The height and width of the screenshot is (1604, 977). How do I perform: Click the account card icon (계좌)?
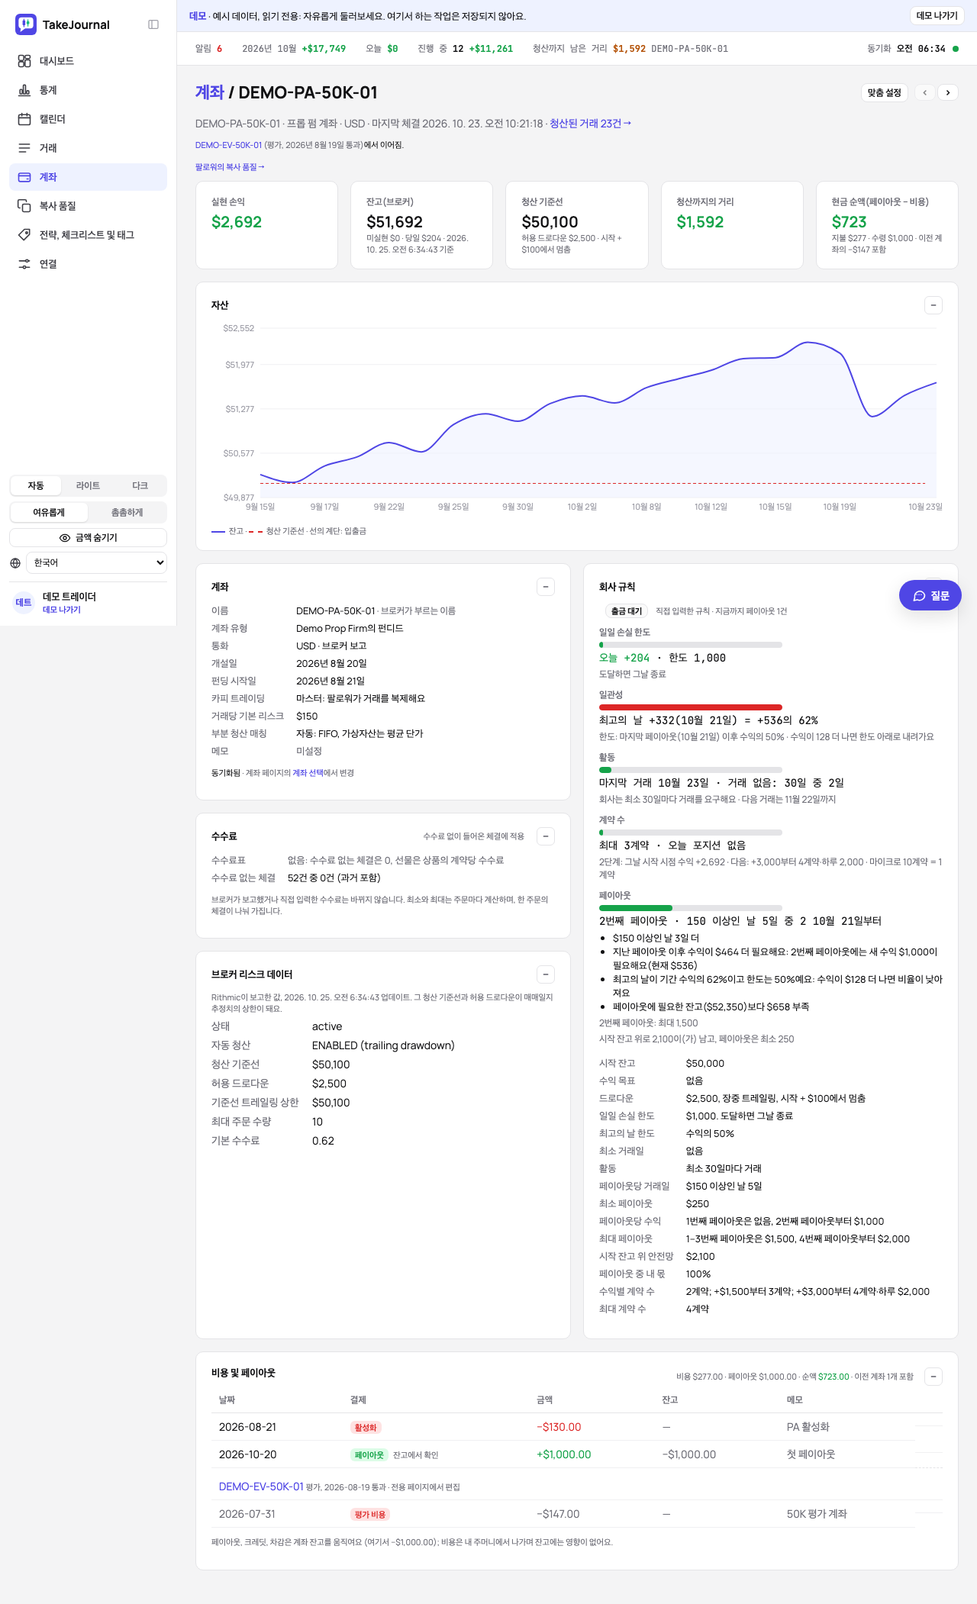pos(24,177)
